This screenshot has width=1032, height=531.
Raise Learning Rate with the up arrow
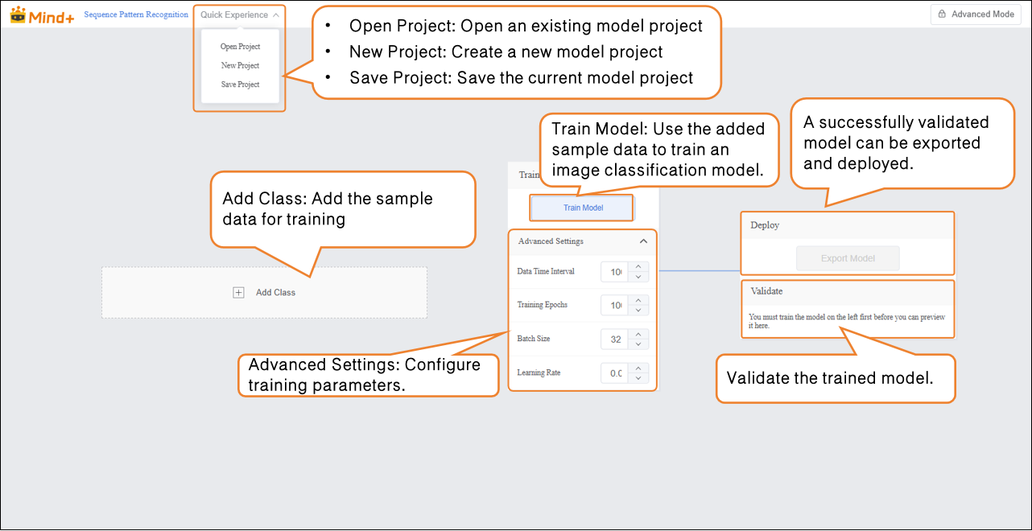[638, 368]
